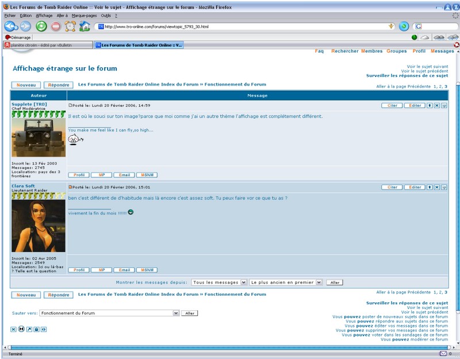Go back with the blue Back arrow
This screenshot has height=359, width=460.
pos(11,26)
